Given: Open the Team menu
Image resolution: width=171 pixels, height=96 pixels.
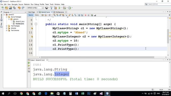Looking at the screenshot, I should [47, 4].
